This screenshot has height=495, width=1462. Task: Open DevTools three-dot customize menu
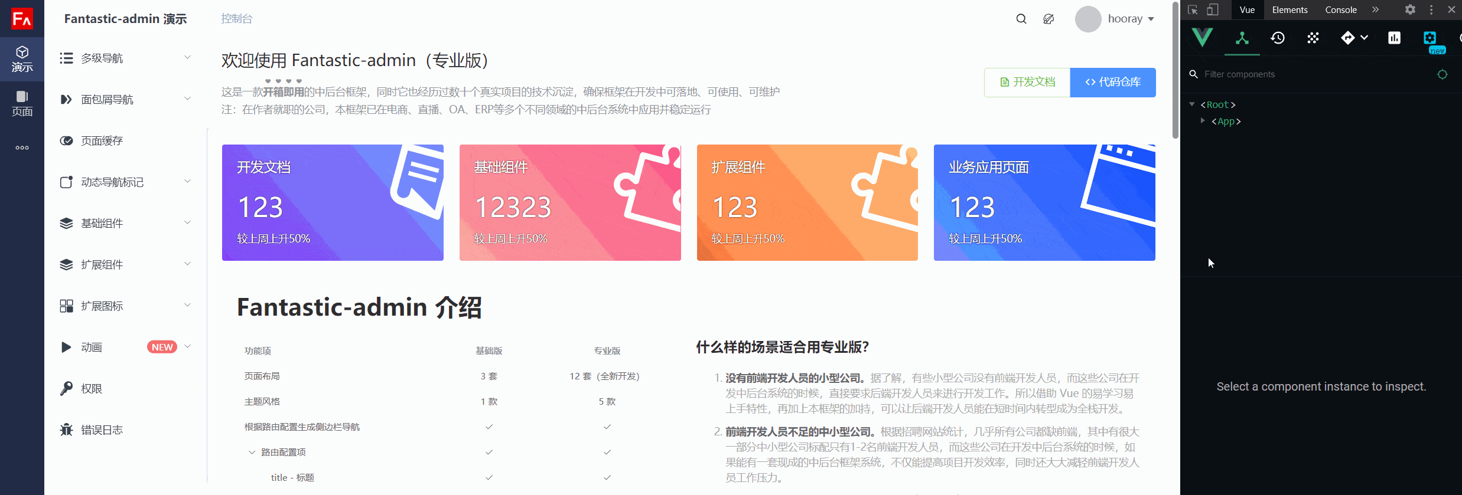tap(1431, 9)
